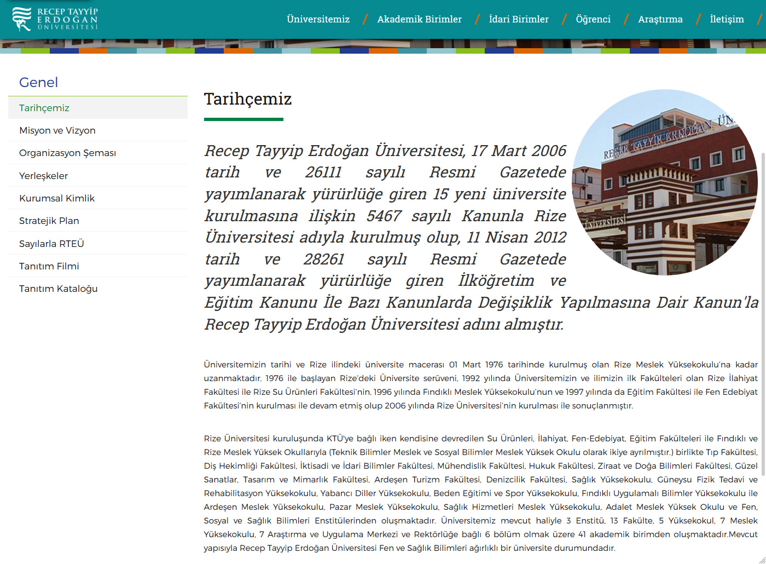Navigate to Kurumsal Kimlik
The image size is (766, 564).
click(x=57, y=198)
